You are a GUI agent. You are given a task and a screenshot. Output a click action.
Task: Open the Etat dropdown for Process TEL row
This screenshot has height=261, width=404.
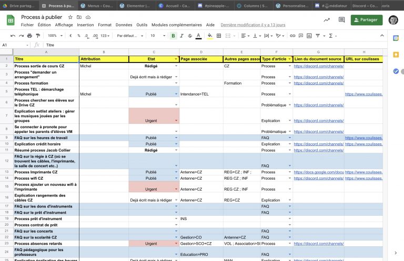click(176, 94)
